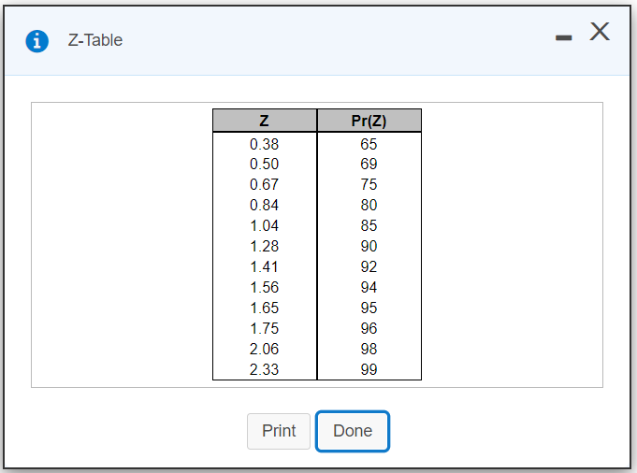This screenshot has height=473, width=637.
Task: Click the Z value 0.50
Action: [x=264, y=164]
